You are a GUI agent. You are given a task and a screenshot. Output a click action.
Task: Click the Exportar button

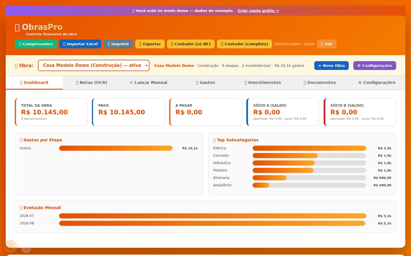click(x=150, y=44)
